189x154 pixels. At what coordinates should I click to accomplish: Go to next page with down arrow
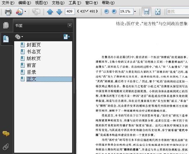(59, 12)
